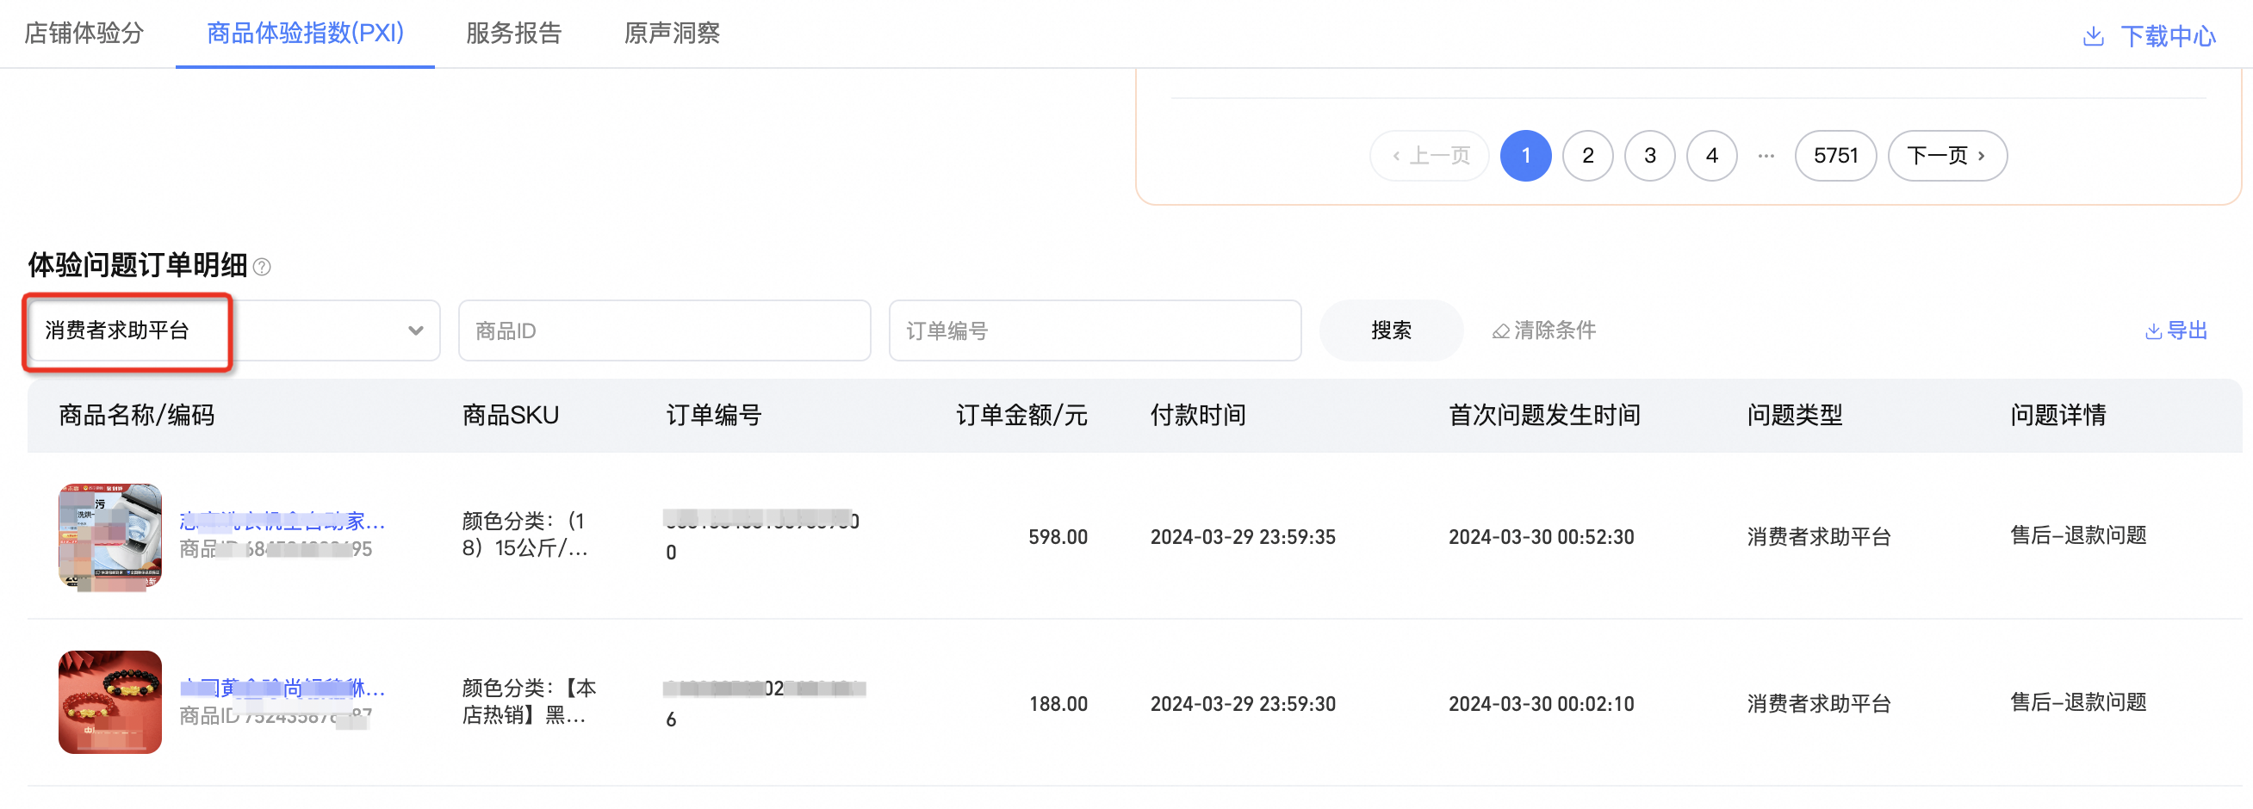Click 导出 to export the table
Screen dimensions: 2253x809
pos(2187,330)
